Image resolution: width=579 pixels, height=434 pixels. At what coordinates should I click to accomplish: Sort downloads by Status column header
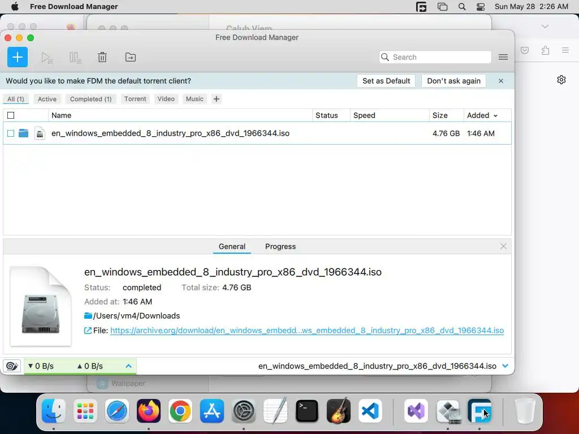(331, 115)
